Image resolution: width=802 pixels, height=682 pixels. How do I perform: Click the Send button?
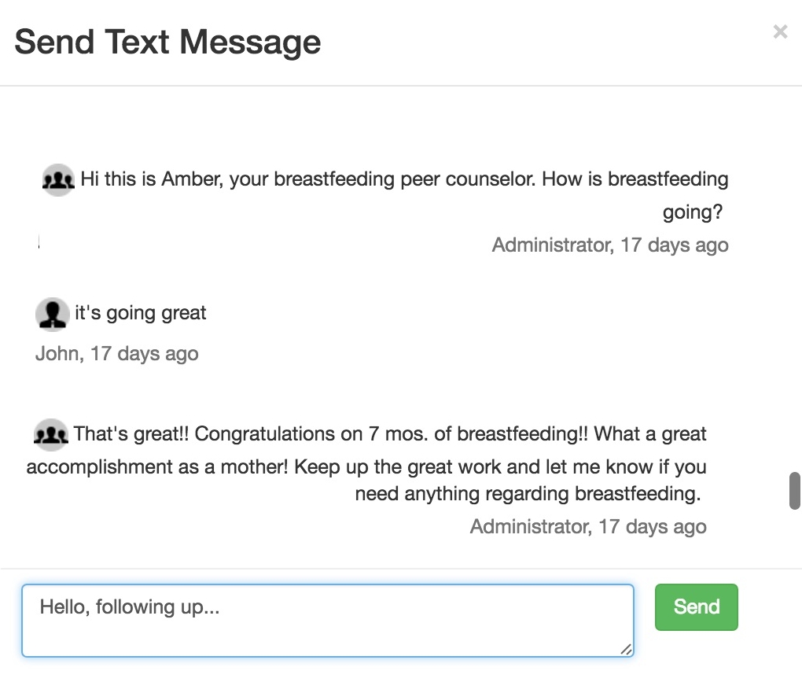point(696,606)
